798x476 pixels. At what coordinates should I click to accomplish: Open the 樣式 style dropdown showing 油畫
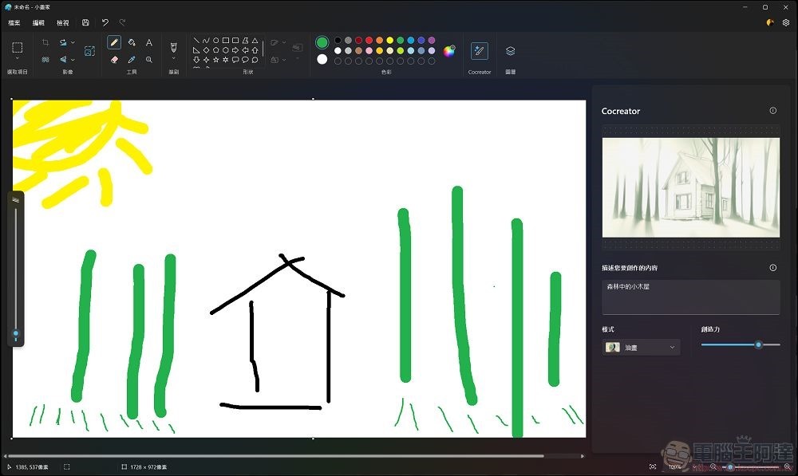coord(641,348)
